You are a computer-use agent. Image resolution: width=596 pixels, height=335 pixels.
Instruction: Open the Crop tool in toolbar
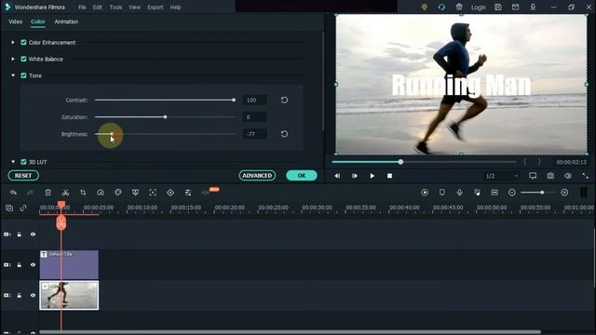click(x=83, y=193)
